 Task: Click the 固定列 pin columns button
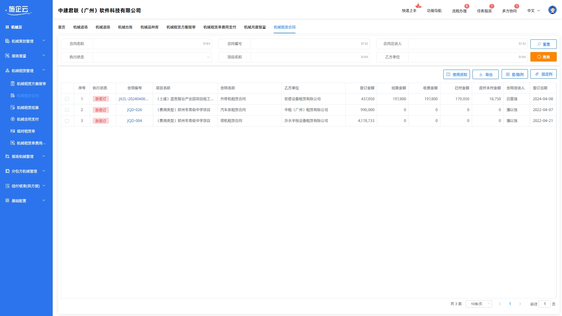click(543, 74)
